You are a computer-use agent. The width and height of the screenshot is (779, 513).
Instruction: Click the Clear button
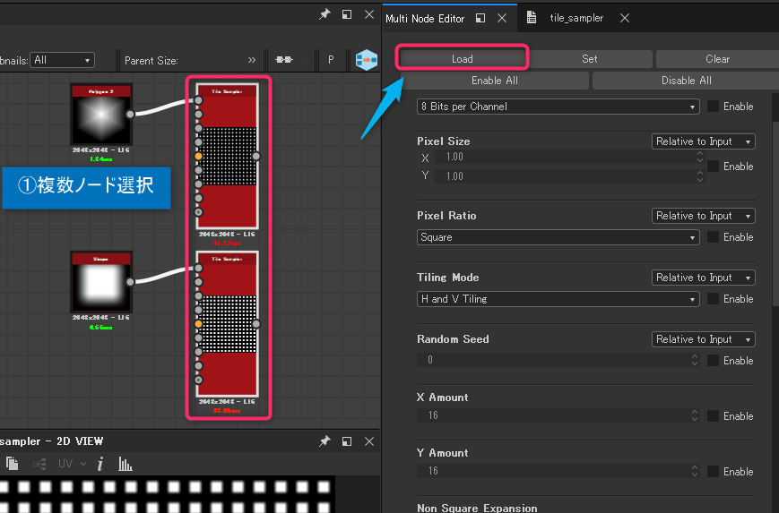[717, 58]
